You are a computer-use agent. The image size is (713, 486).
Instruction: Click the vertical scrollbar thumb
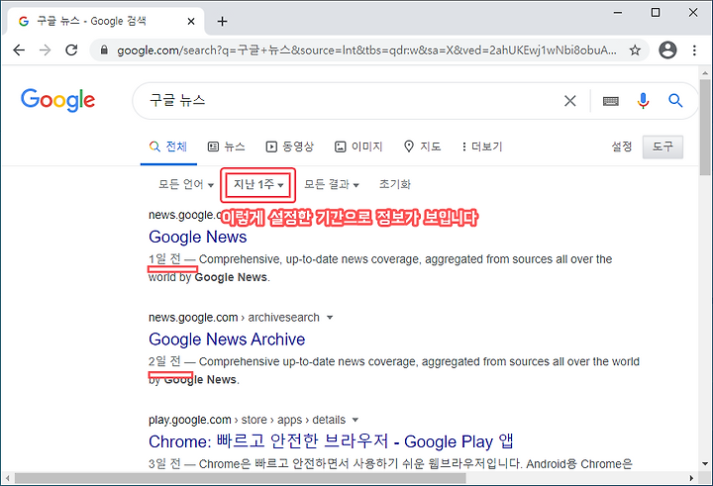pos(705,128)
